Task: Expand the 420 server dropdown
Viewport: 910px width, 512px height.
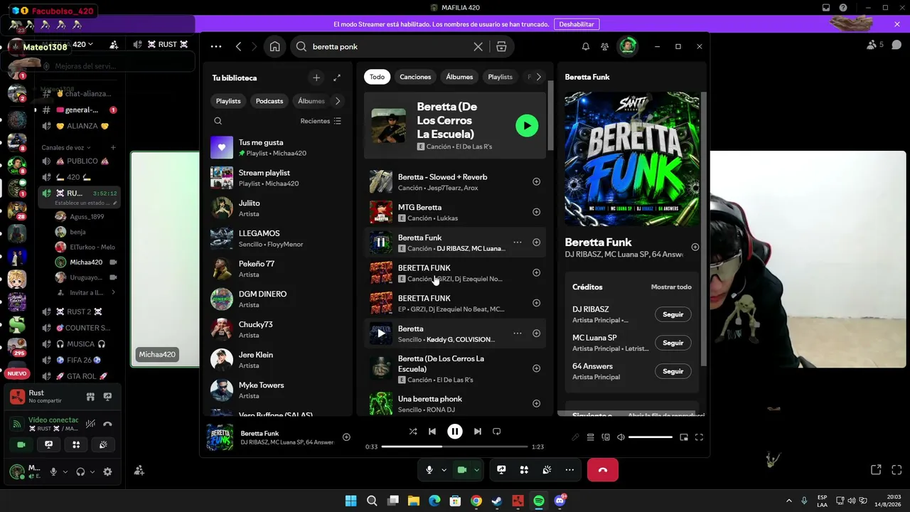Action: [x=90, y=45]
